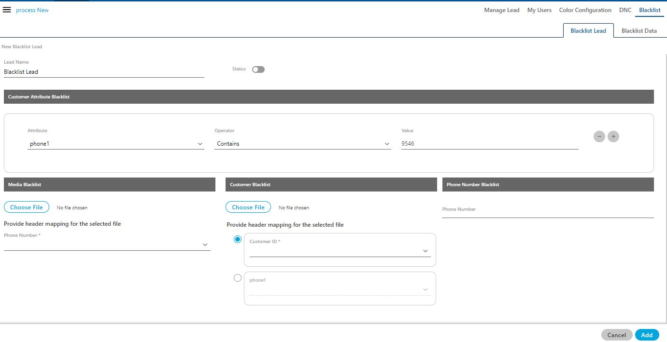Expand Media Blacklist Phone Number dropdown

click(x=107, y=245)
